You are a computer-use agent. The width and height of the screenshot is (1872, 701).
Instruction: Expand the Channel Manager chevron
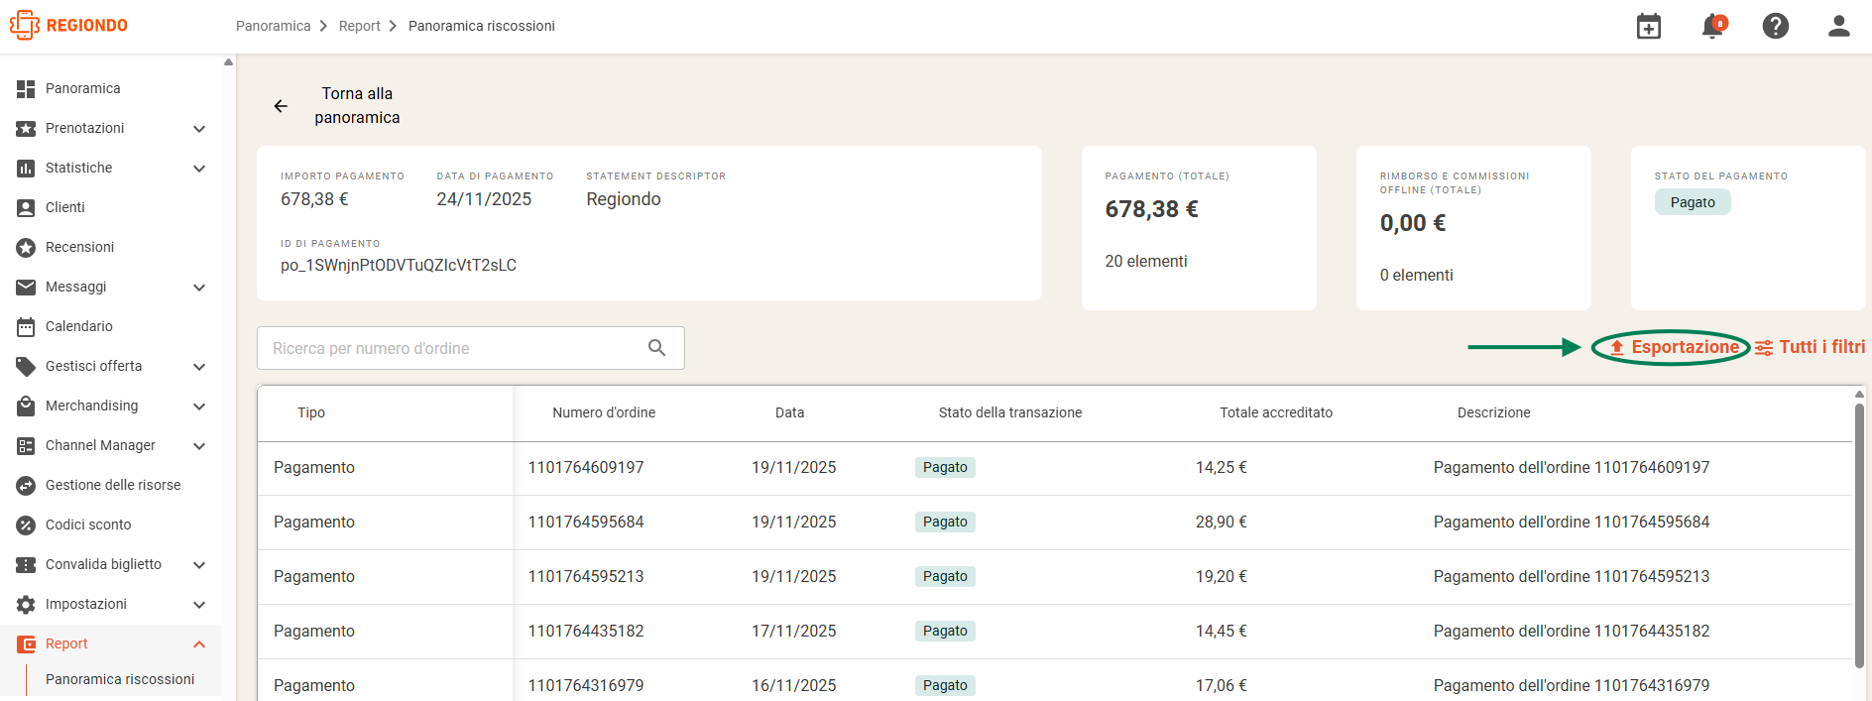199,446
